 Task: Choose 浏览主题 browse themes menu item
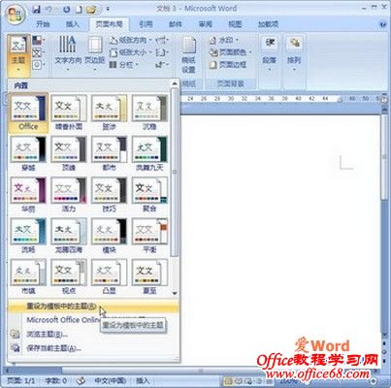pyautogui.click(x=93, y=334)
